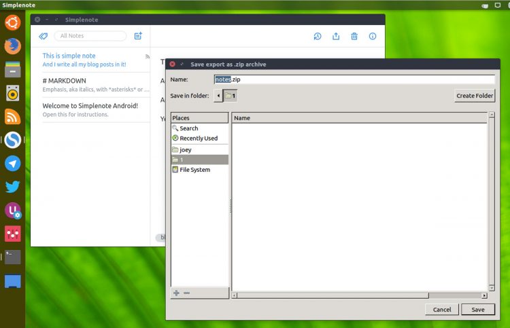Remove bookmark with the minus icon

click(186, 293)
